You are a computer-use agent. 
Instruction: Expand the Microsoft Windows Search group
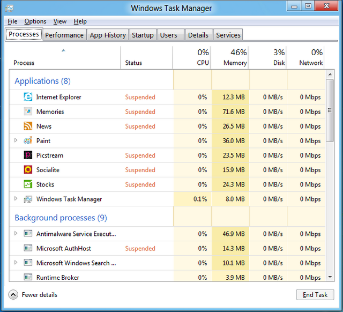[16, 262]
